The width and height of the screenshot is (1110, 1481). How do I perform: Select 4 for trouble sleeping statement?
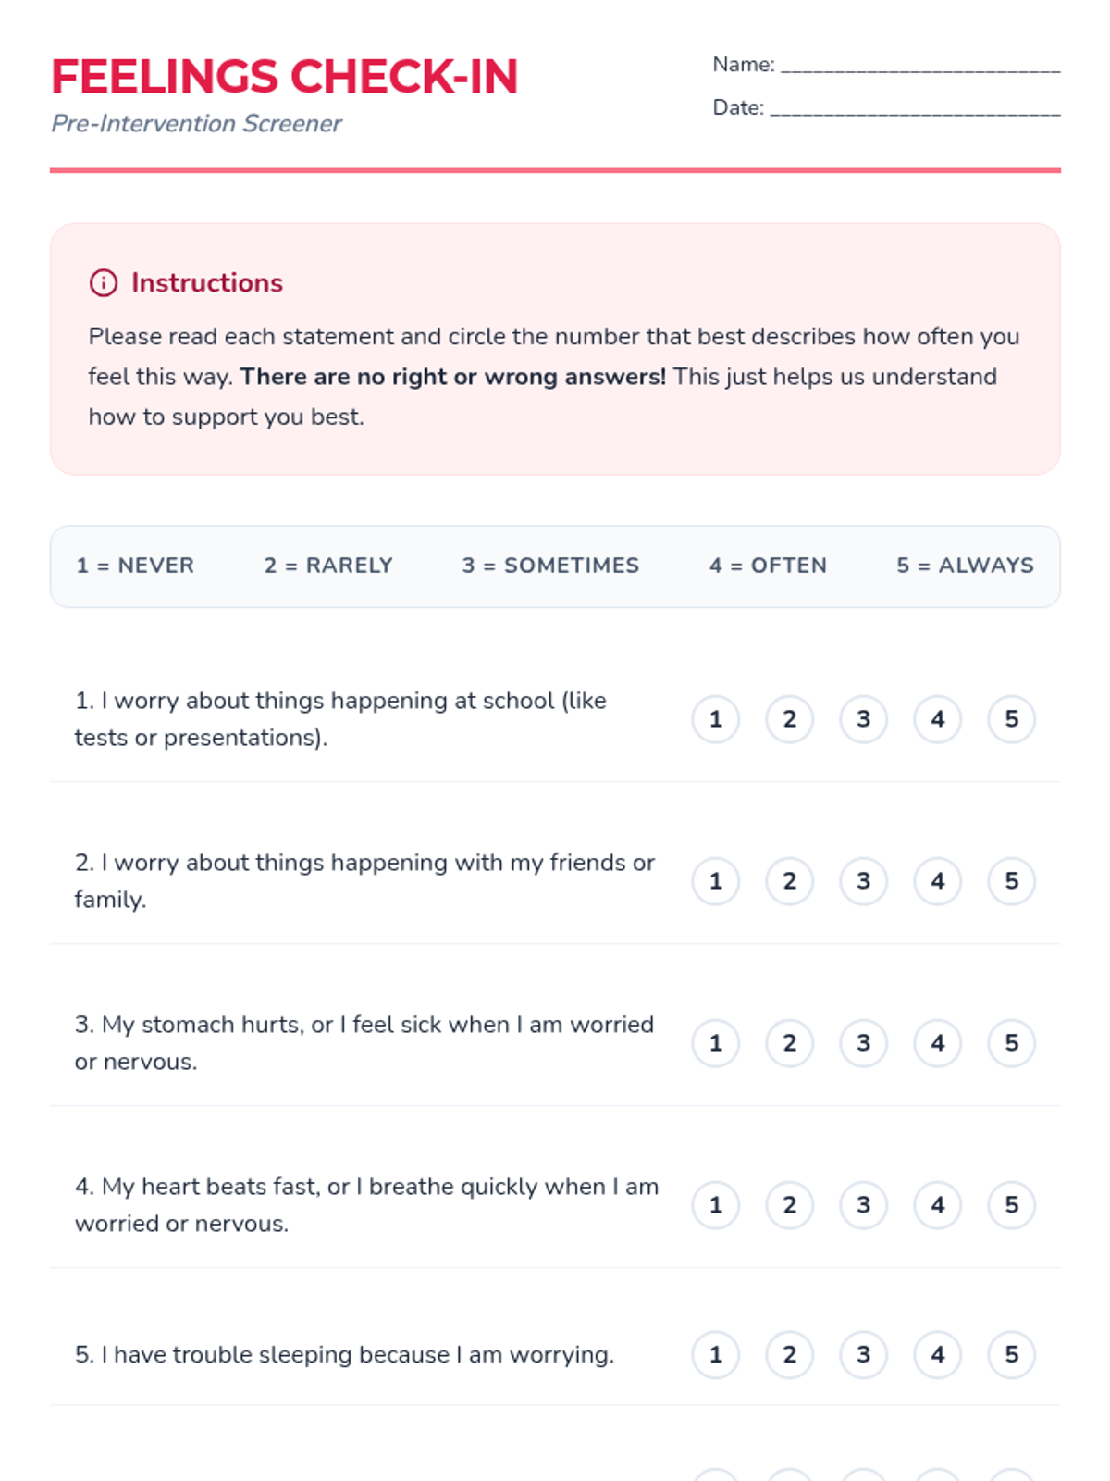tap(937, 1355)
